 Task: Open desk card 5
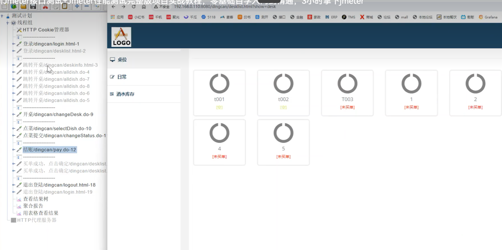[283, 142]
